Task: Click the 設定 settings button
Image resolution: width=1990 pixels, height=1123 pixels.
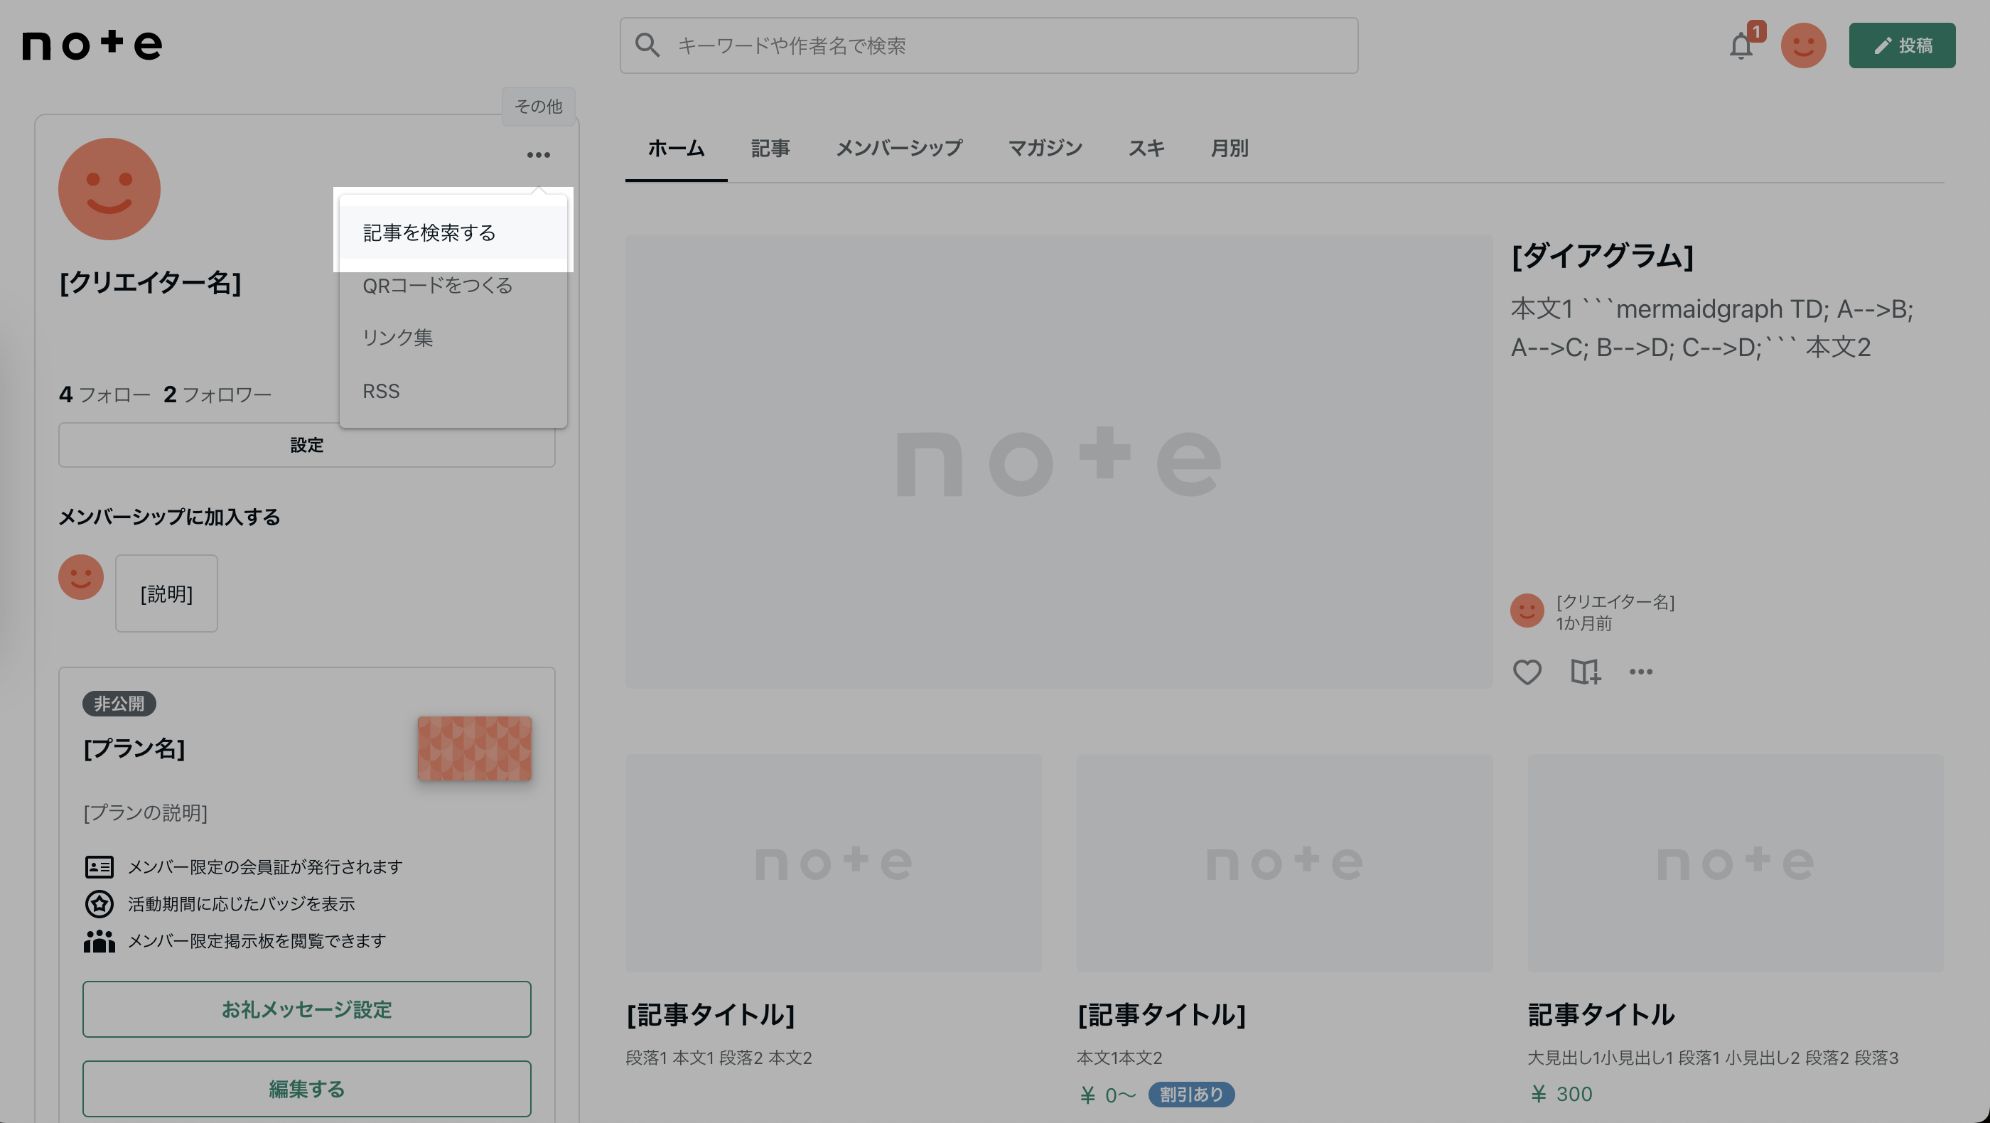Action: [307, 445]
